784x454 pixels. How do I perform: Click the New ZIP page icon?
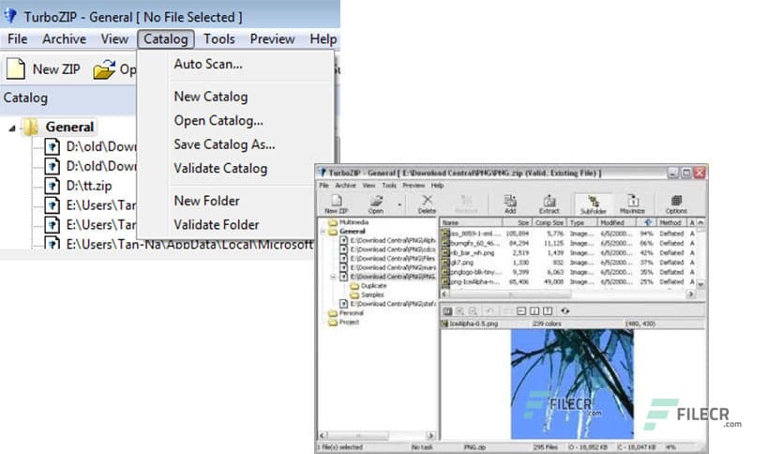pyautogui.click(x=16, y=68)
